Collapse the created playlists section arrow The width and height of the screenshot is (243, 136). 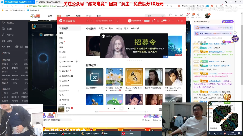69,91
